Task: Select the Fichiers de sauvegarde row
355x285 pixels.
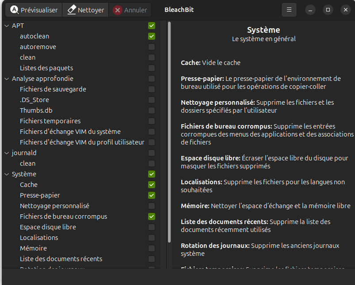Action: click(x=53, y=89)
